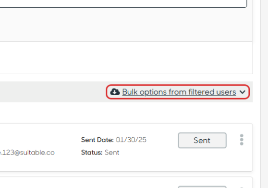Image resolution: width=268 pixels, height=188 pixels.
Task: Click the light gray area beneath the text box
Action: click(126, 24)
